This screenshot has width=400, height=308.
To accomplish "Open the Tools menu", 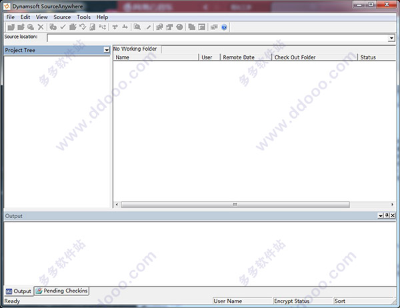I will [x=84, y=17].
